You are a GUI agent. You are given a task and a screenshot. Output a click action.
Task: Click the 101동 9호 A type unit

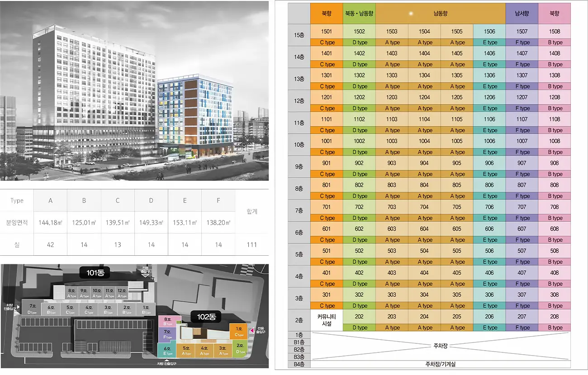click(84, 293)
